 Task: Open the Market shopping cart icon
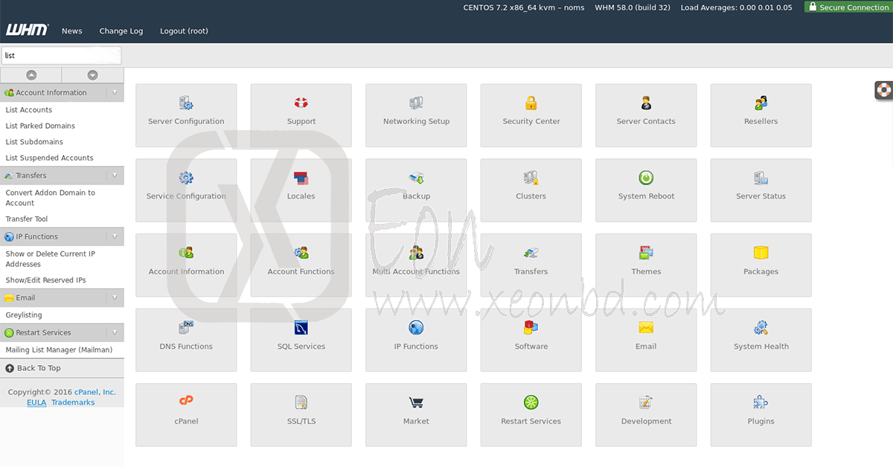pyautogui.click(x=416, y=403)
